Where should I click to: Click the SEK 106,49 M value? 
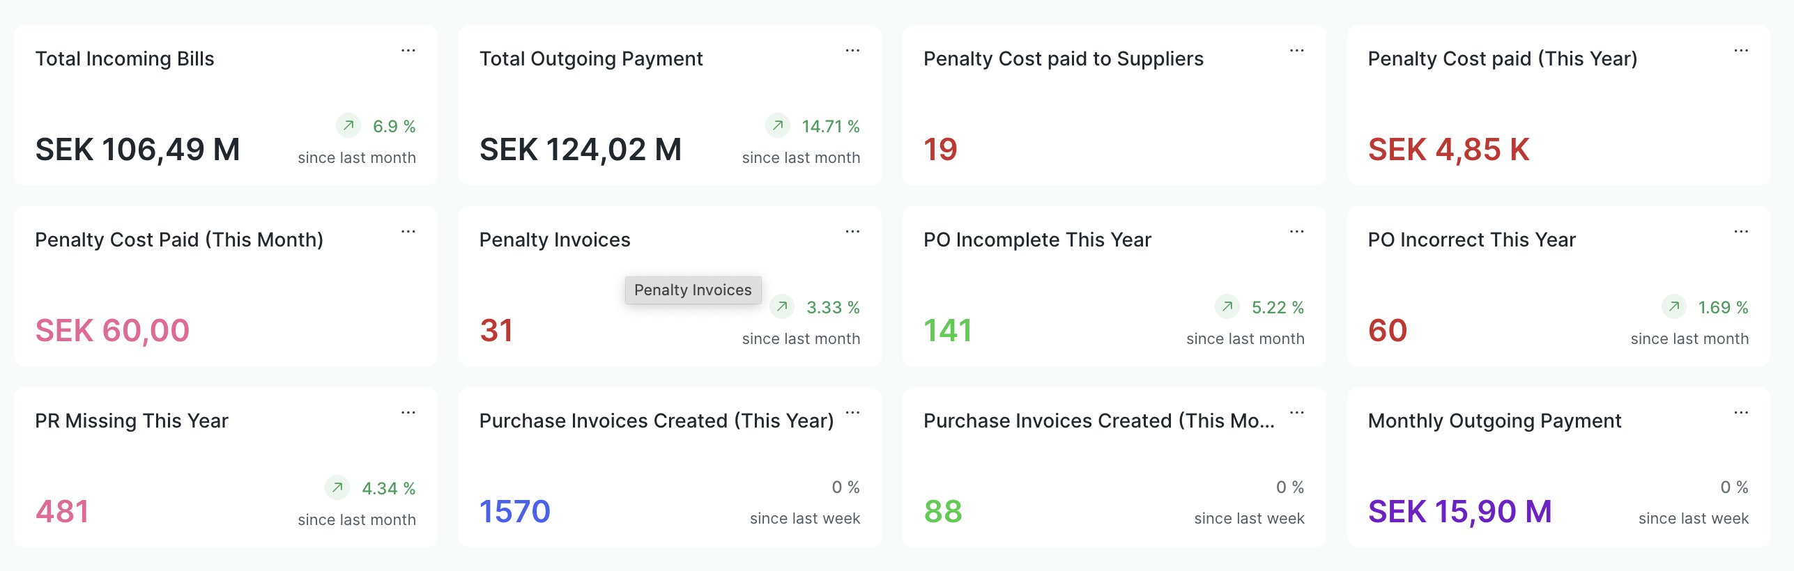click(137, 150)
